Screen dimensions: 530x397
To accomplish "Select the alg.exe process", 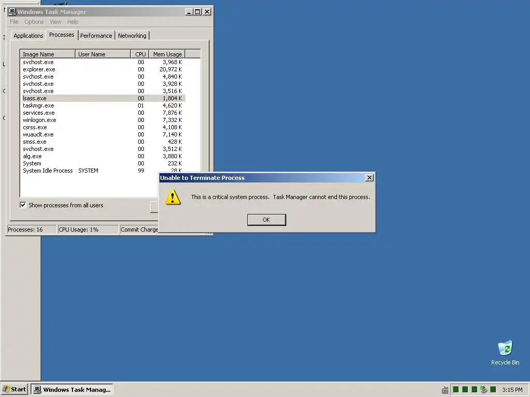I will (x=103, y=156).
